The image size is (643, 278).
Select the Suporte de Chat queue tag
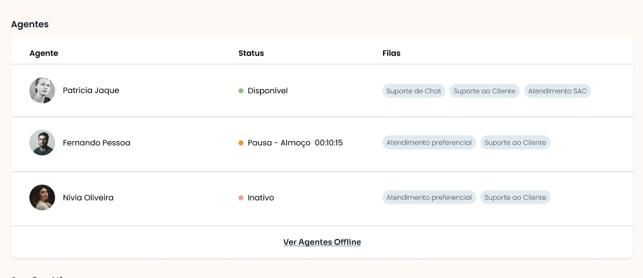point(413,91)
